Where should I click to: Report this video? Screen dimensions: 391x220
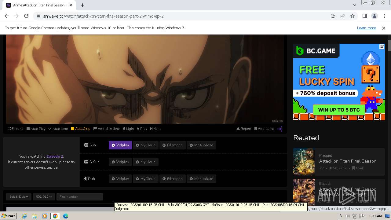[x=244, y=129]
